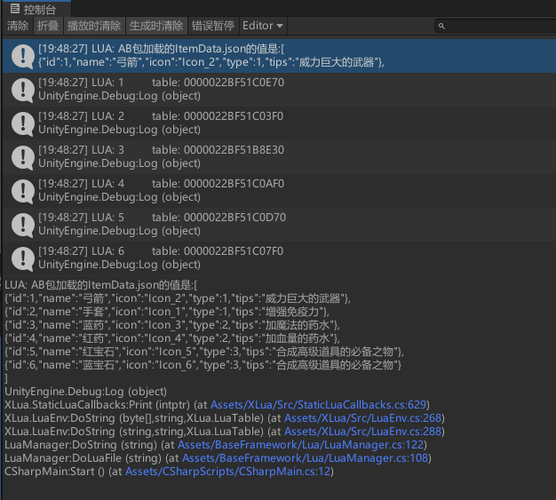Click the info icon of LUA: 1 log

pyautogui.click(x=21, y=89)
